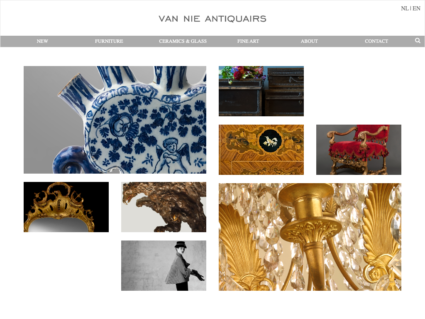Switch language to NL
This screenshot has height=319, width=425.
click(405, 8)
